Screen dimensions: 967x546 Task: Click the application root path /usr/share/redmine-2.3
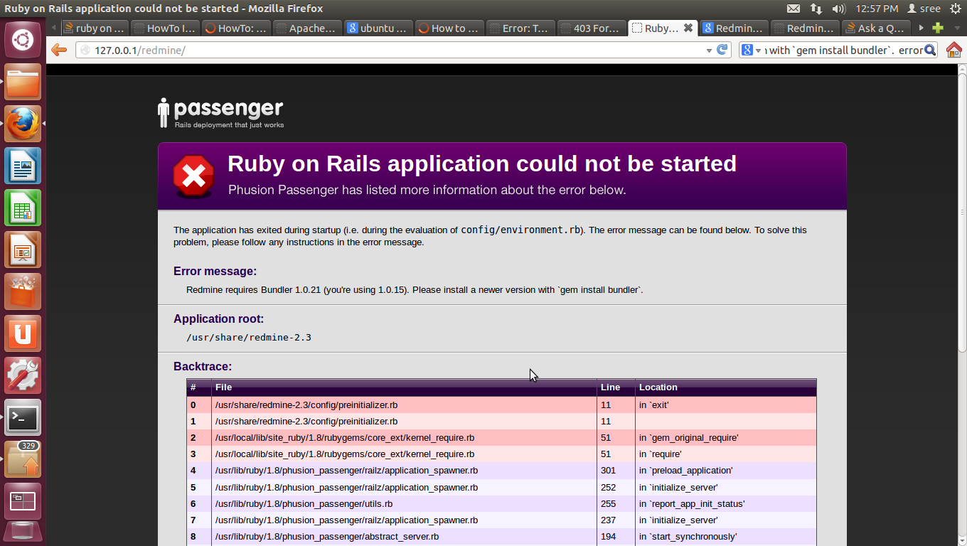click(249, 337)
